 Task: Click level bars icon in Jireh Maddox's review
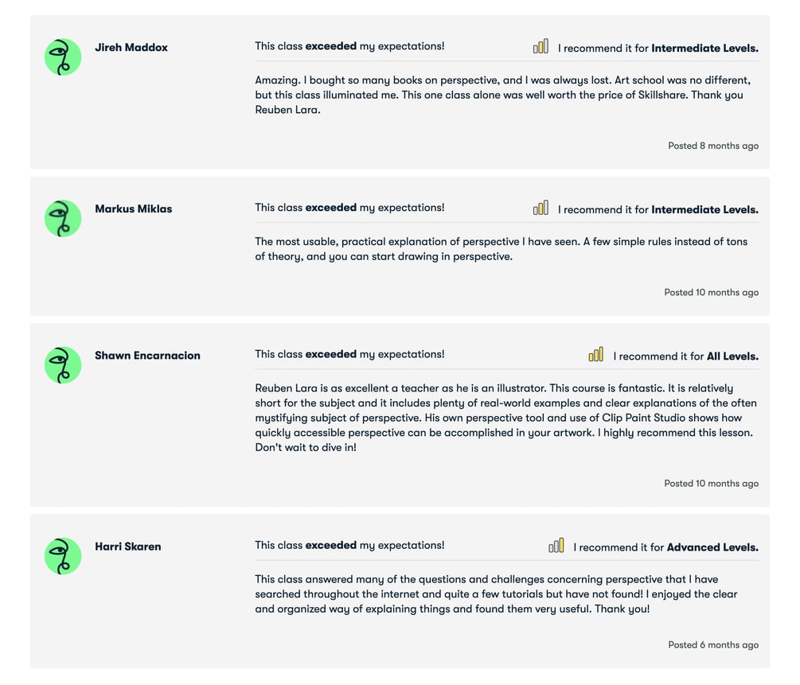[540, 47]
